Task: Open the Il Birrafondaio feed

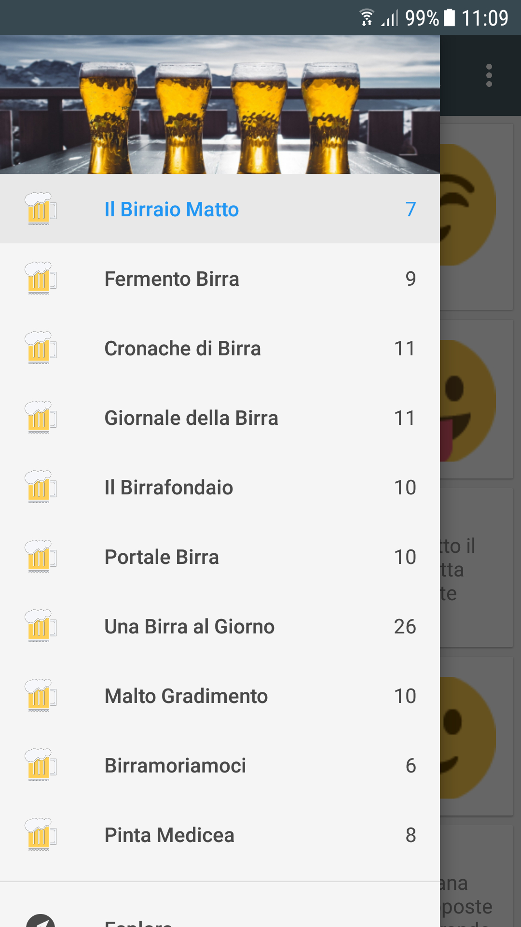Action: point(220,487)
